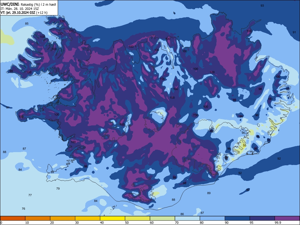Viewport: 300px width, 225px height.
Task: Click the 'VT: þri. 29.10.2024 03Z' valid time
Action: pyautogui.click(x=18, y=13)
